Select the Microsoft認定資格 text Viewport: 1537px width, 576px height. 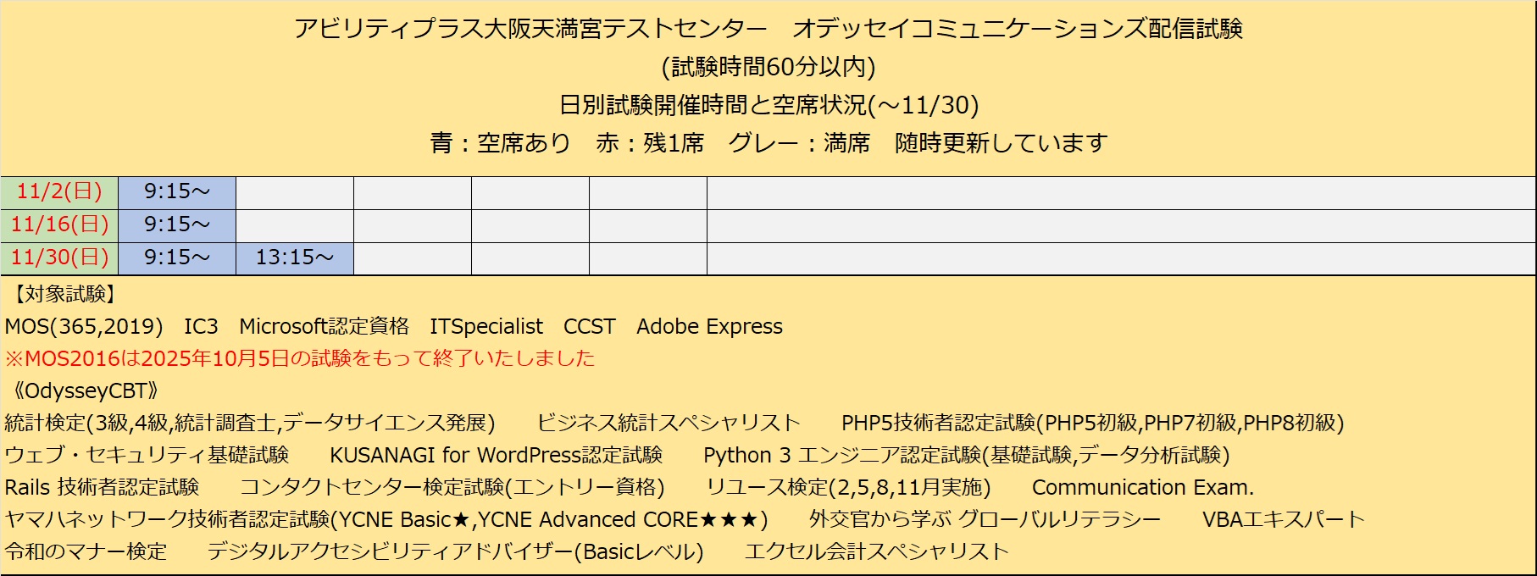tap(324, 326)
